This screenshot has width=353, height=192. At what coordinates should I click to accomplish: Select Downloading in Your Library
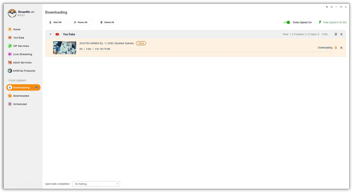pyautogui.click(x=23, y=87)
